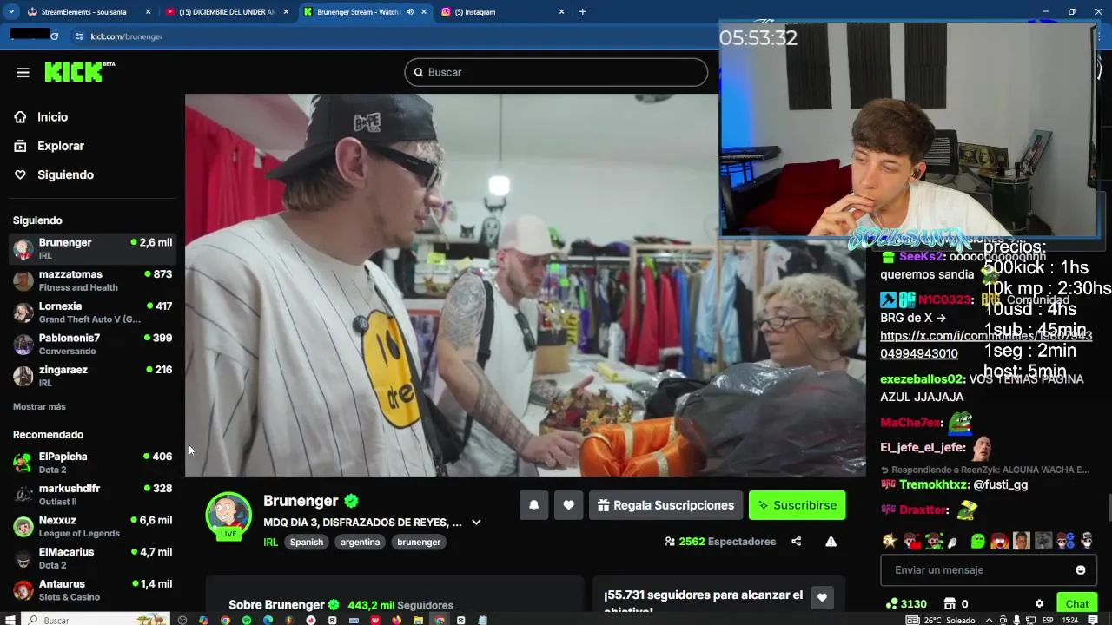Expand the stream title chevron
This screenshot has width=1112, height=625.
[x=476, y=523]
